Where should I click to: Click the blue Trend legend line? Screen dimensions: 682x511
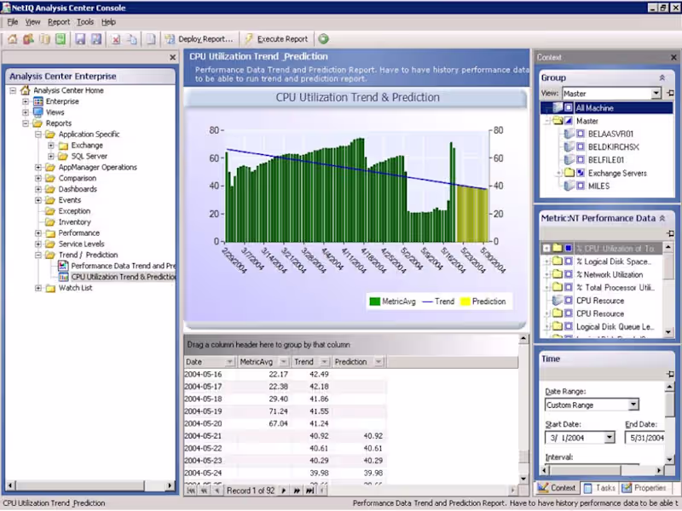428,301
